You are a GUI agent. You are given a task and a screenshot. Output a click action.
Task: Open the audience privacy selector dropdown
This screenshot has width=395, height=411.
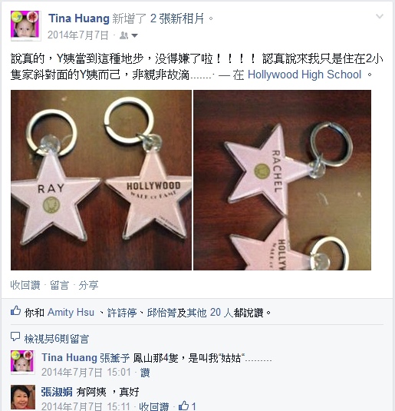point(129,35)
